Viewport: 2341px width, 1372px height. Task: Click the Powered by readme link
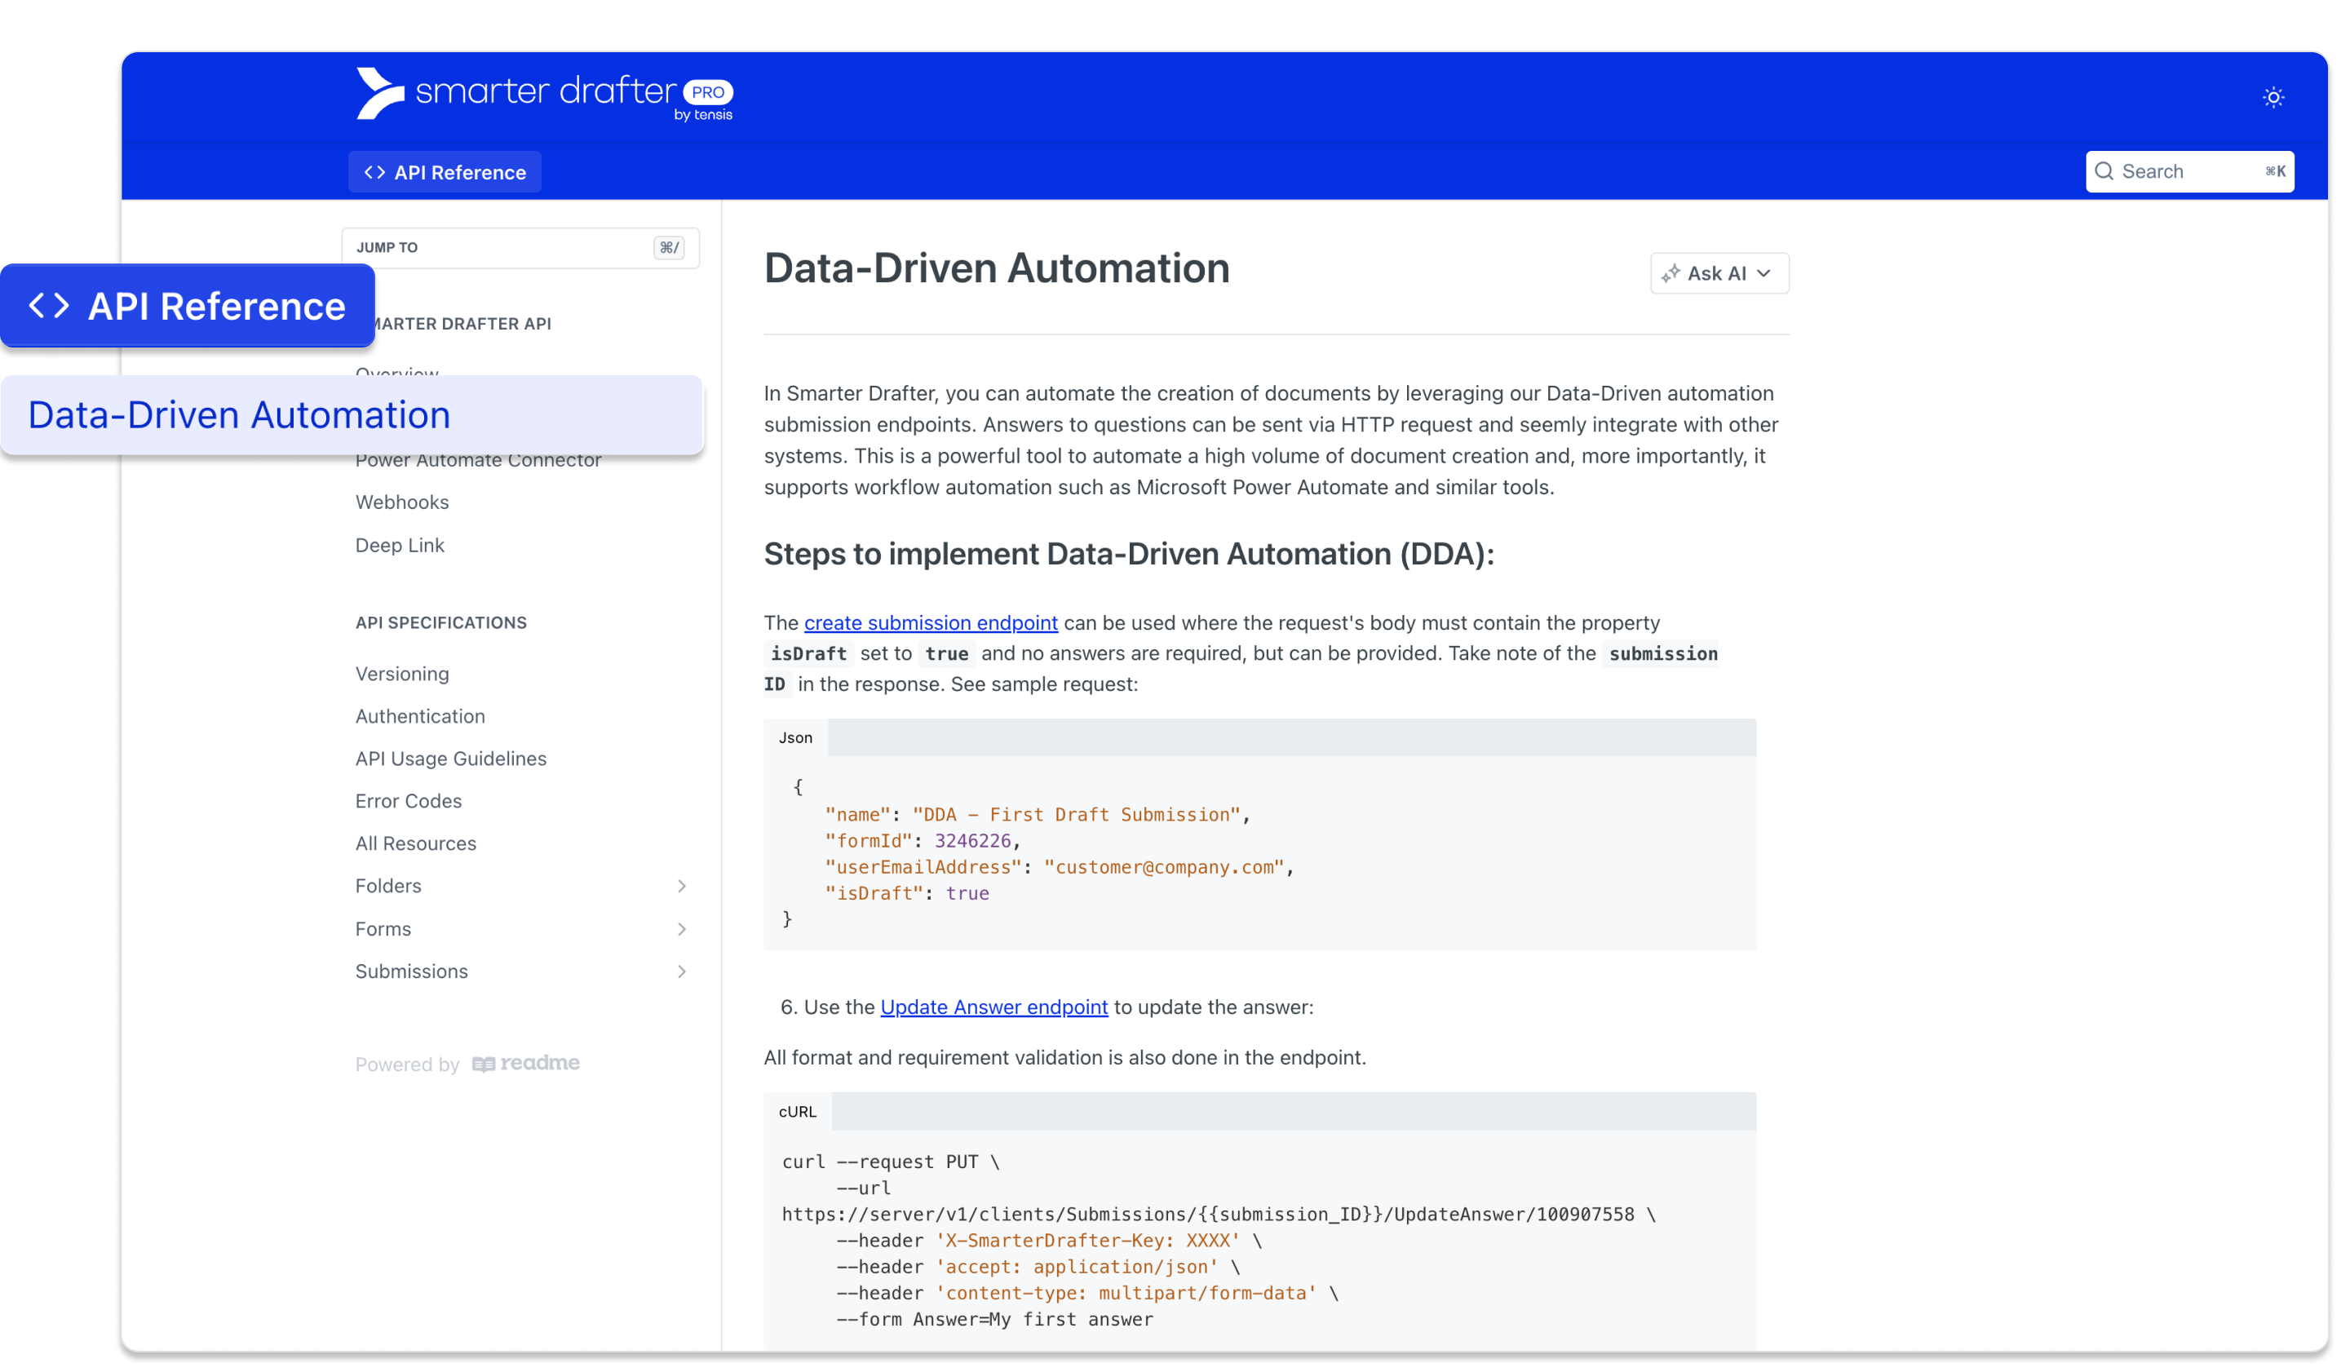(467, 1064)
